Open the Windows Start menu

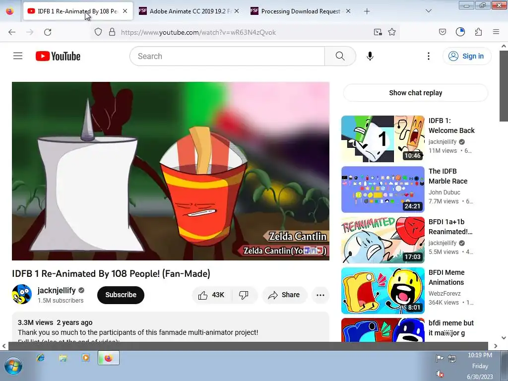[x=13, y=366]
